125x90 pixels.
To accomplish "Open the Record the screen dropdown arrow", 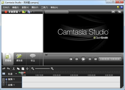I will point(20,12).
